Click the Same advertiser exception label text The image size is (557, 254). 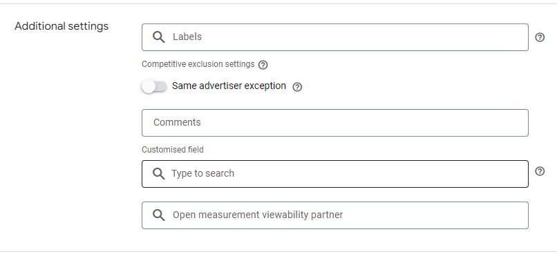tap(229, 86)
